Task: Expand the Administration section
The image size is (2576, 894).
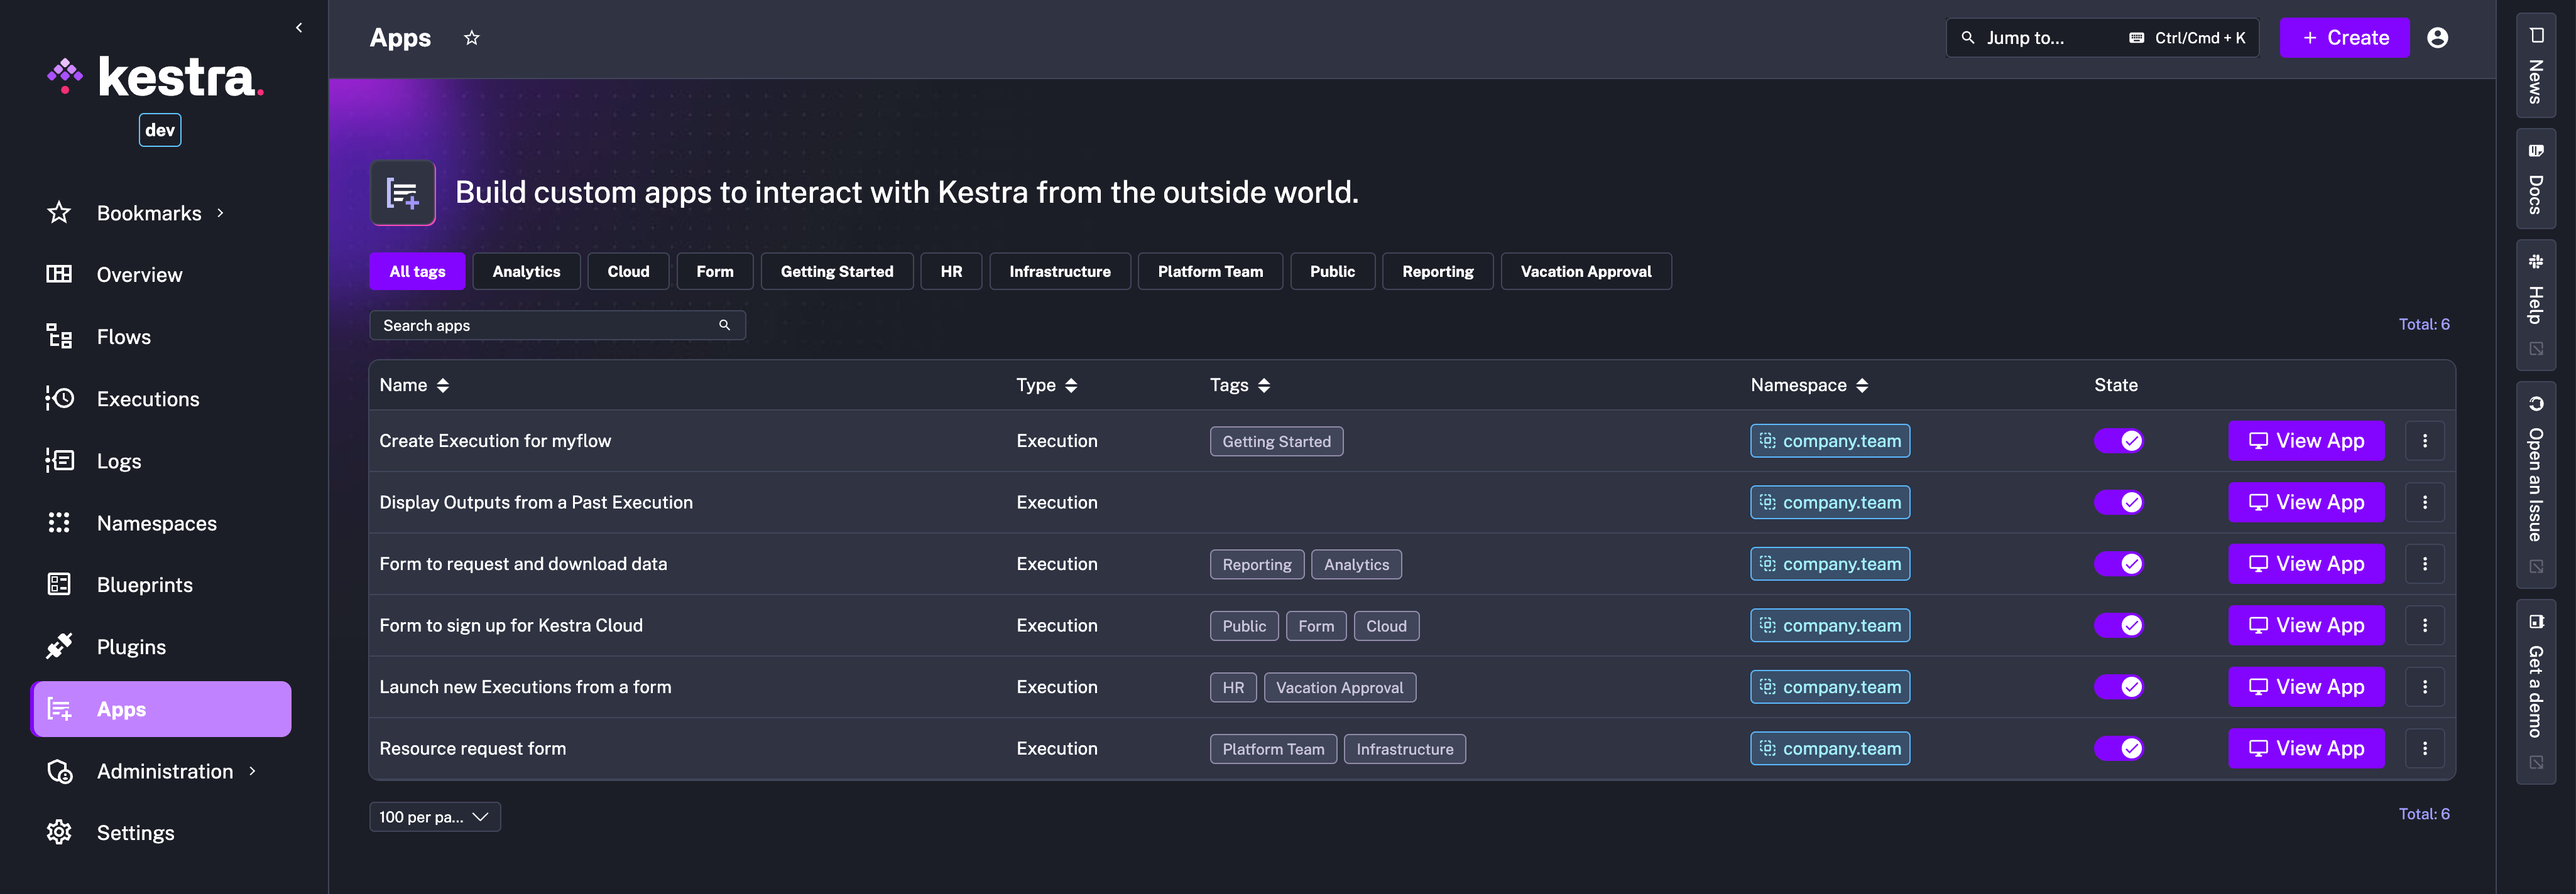Action: click(x=164, y=770)
